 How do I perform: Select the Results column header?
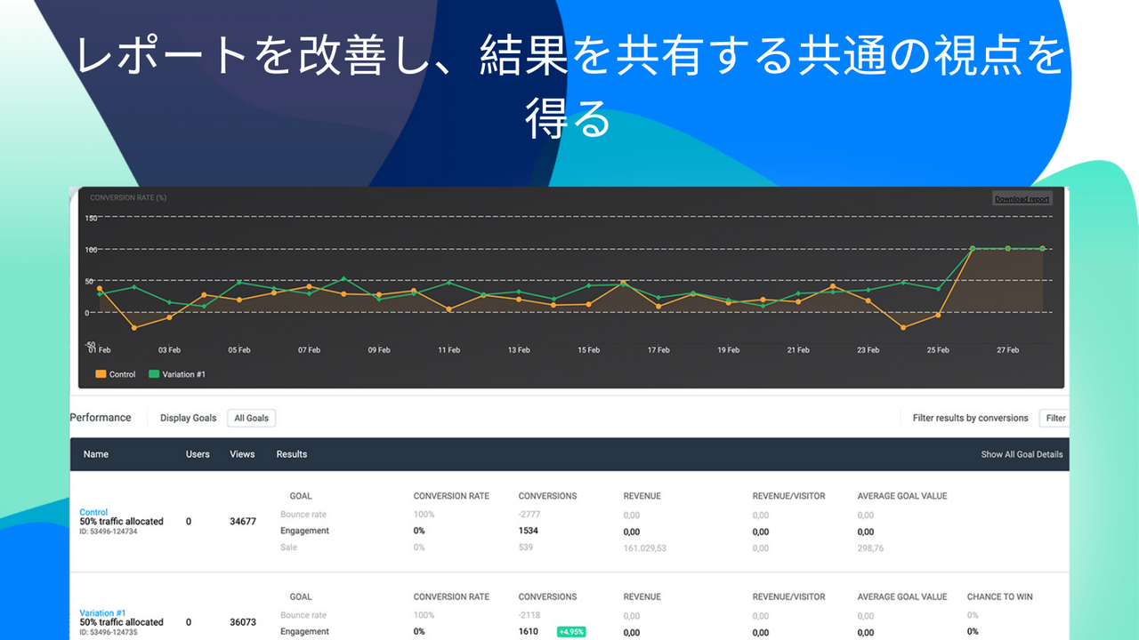(x=292, y=454)
